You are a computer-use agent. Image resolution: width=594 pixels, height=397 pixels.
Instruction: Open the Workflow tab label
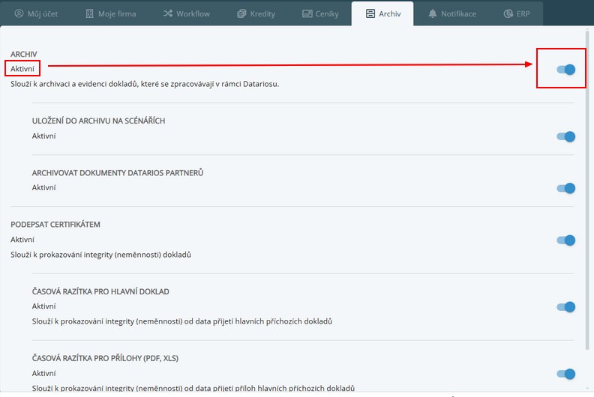(193, 13)
